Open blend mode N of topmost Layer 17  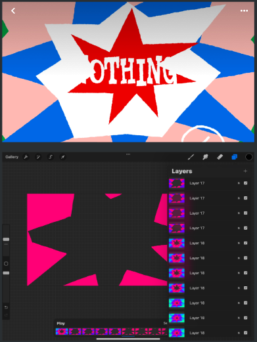[239, 183]
